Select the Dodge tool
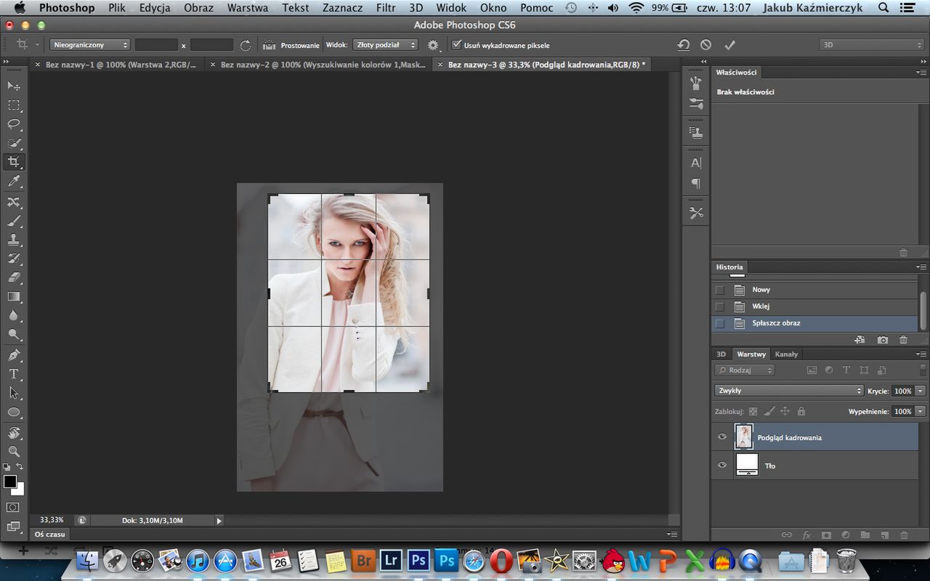Viewport: 930px width, 581px height. point(14,334)
